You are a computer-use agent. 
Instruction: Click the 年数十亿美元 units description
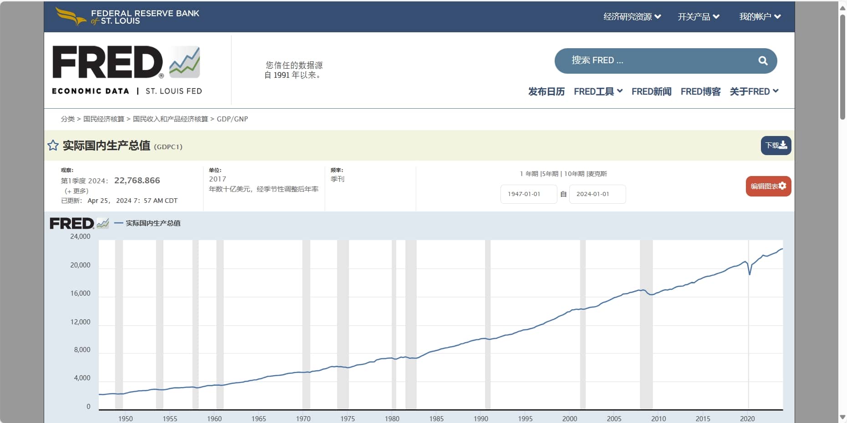click(x=264, y=189)
